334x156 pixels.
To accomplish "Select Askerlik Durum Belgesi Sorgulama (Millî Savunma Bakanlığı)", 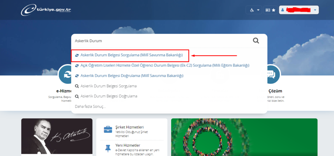I will (x=131, y=55).
